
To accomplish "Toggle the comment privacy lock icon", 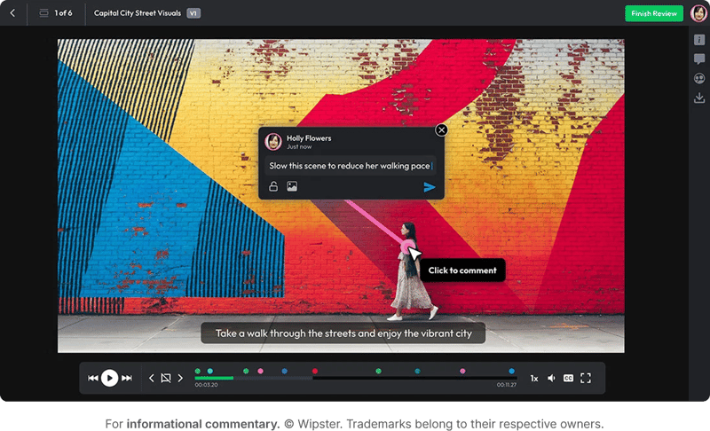I will pos(273,186).
